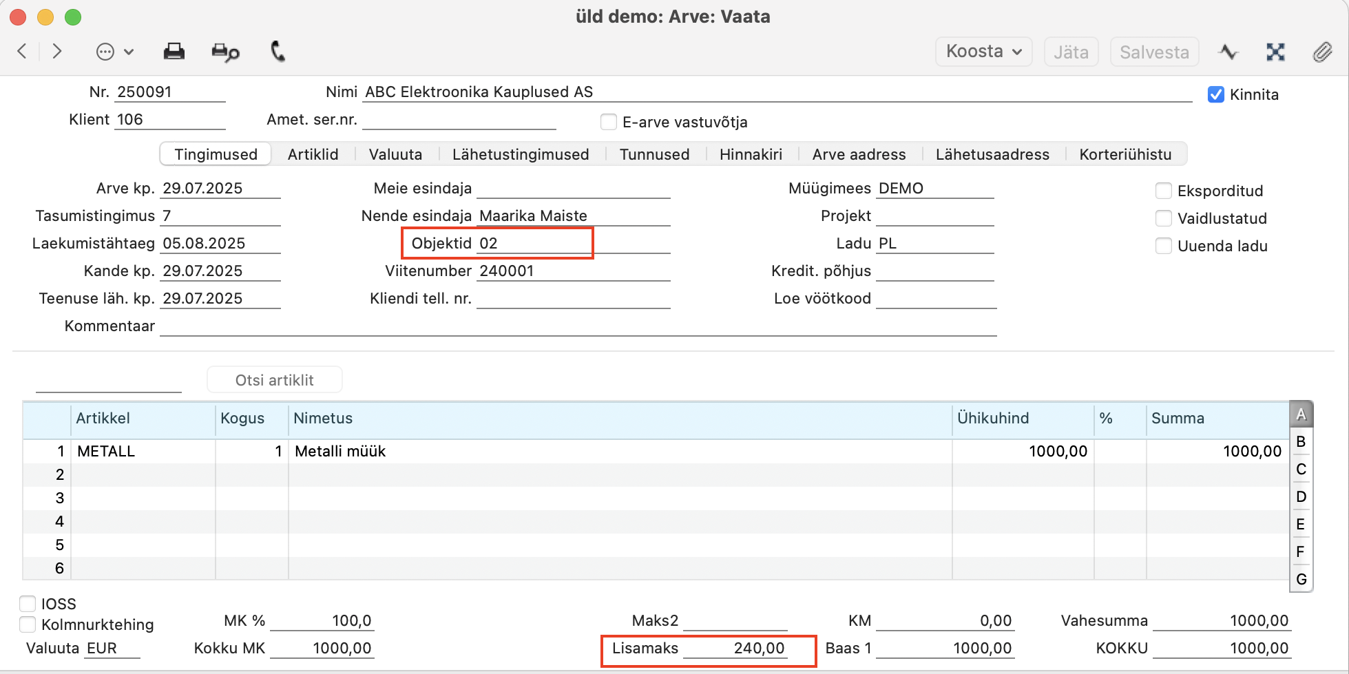Select row flip C in the table
Viewport: 1349px width, 674px height.
click(1301, 469)
